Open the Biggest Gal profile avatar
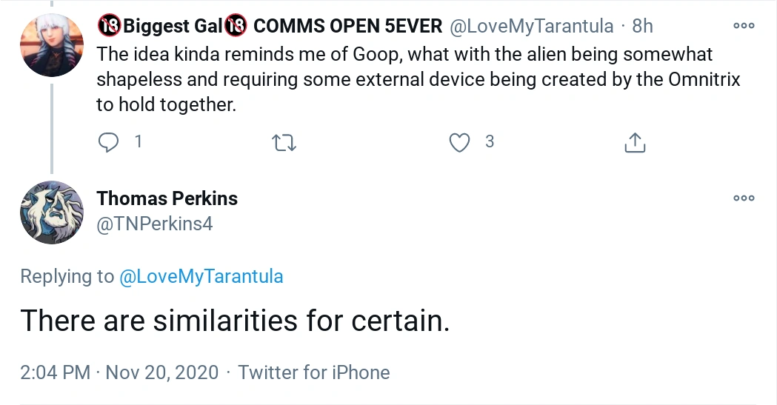This screenshot has width=777, height=405. click(51, 45)
